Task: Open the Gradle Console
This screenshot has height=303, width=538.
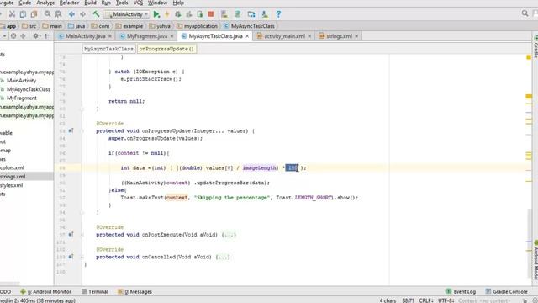Action: [x=506, y=292]
